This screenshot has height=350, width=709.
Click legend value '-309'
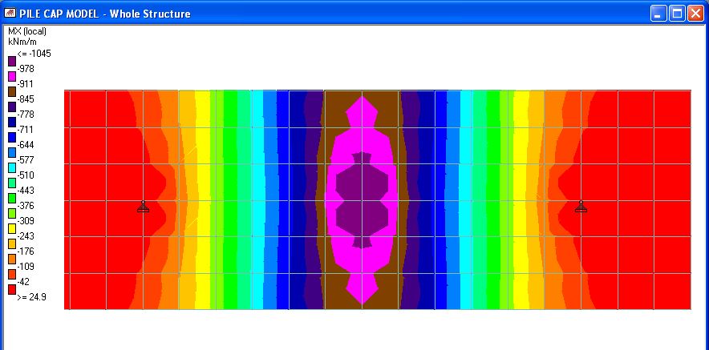[x=26, y=221]
